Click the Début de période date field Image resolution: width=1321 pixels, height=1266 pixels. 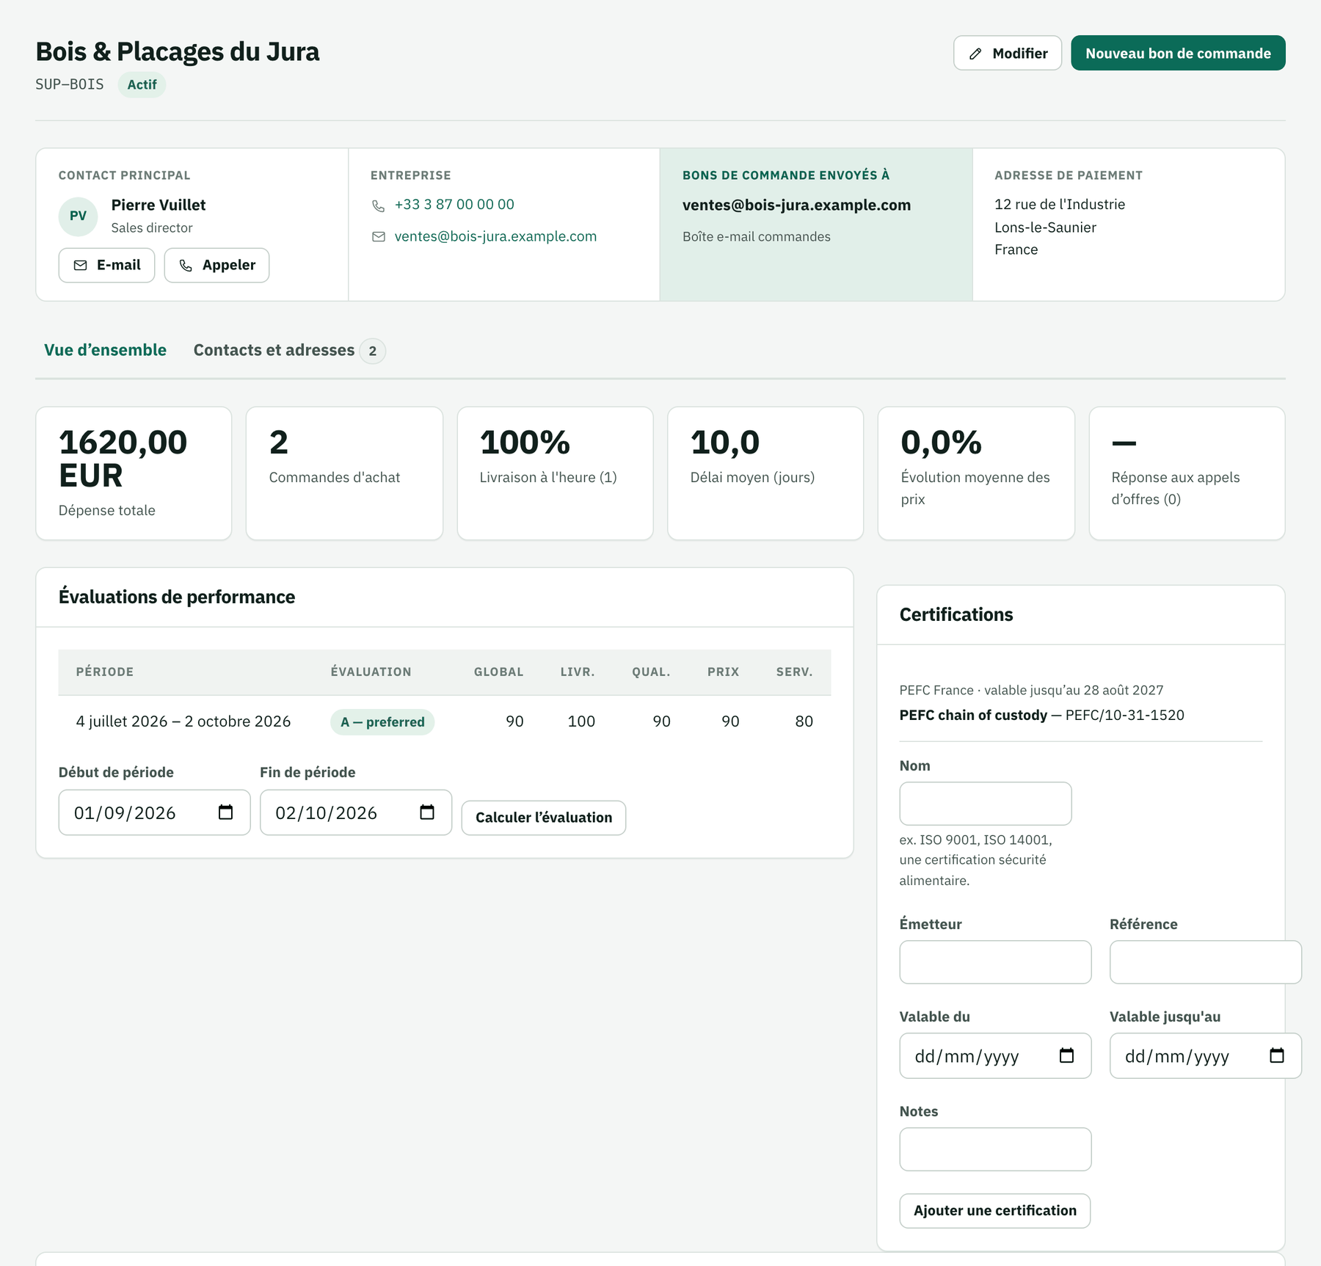point(154,812)
